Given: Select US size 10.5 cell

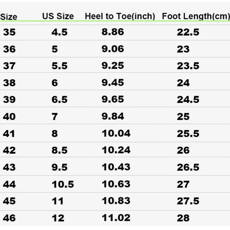Looking at the screenshot, I should tap(63, 184).
